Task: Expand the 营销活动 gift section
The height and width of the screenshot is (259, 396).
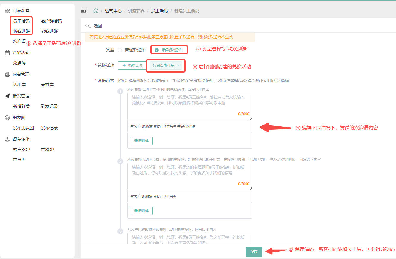Action: [x=21, y=53]
